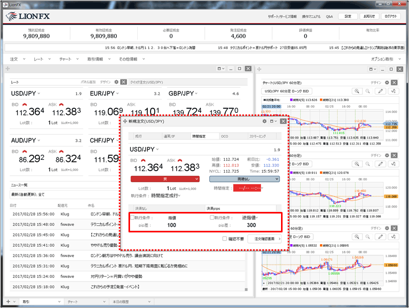Select pencil draw tool on USD/JPY chart
Image resolution: width=409 pixels, height=308 pixels.
(x=380, y=91)
